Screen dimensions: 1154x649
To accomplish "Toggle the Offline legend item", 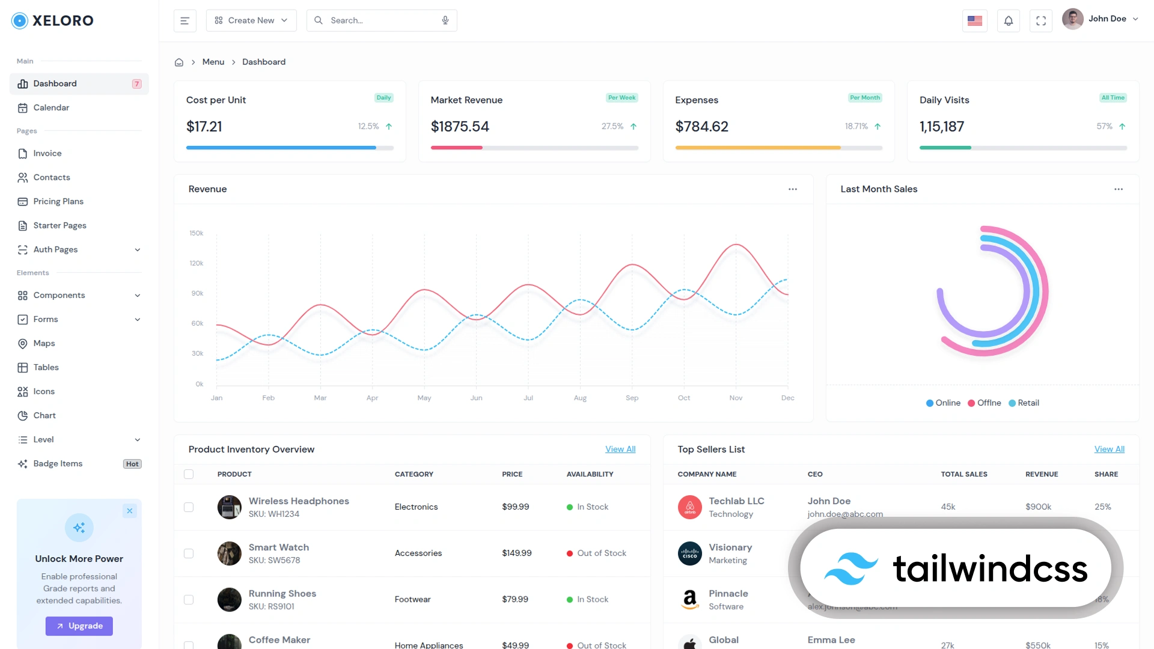I will (x=984, y=403).
